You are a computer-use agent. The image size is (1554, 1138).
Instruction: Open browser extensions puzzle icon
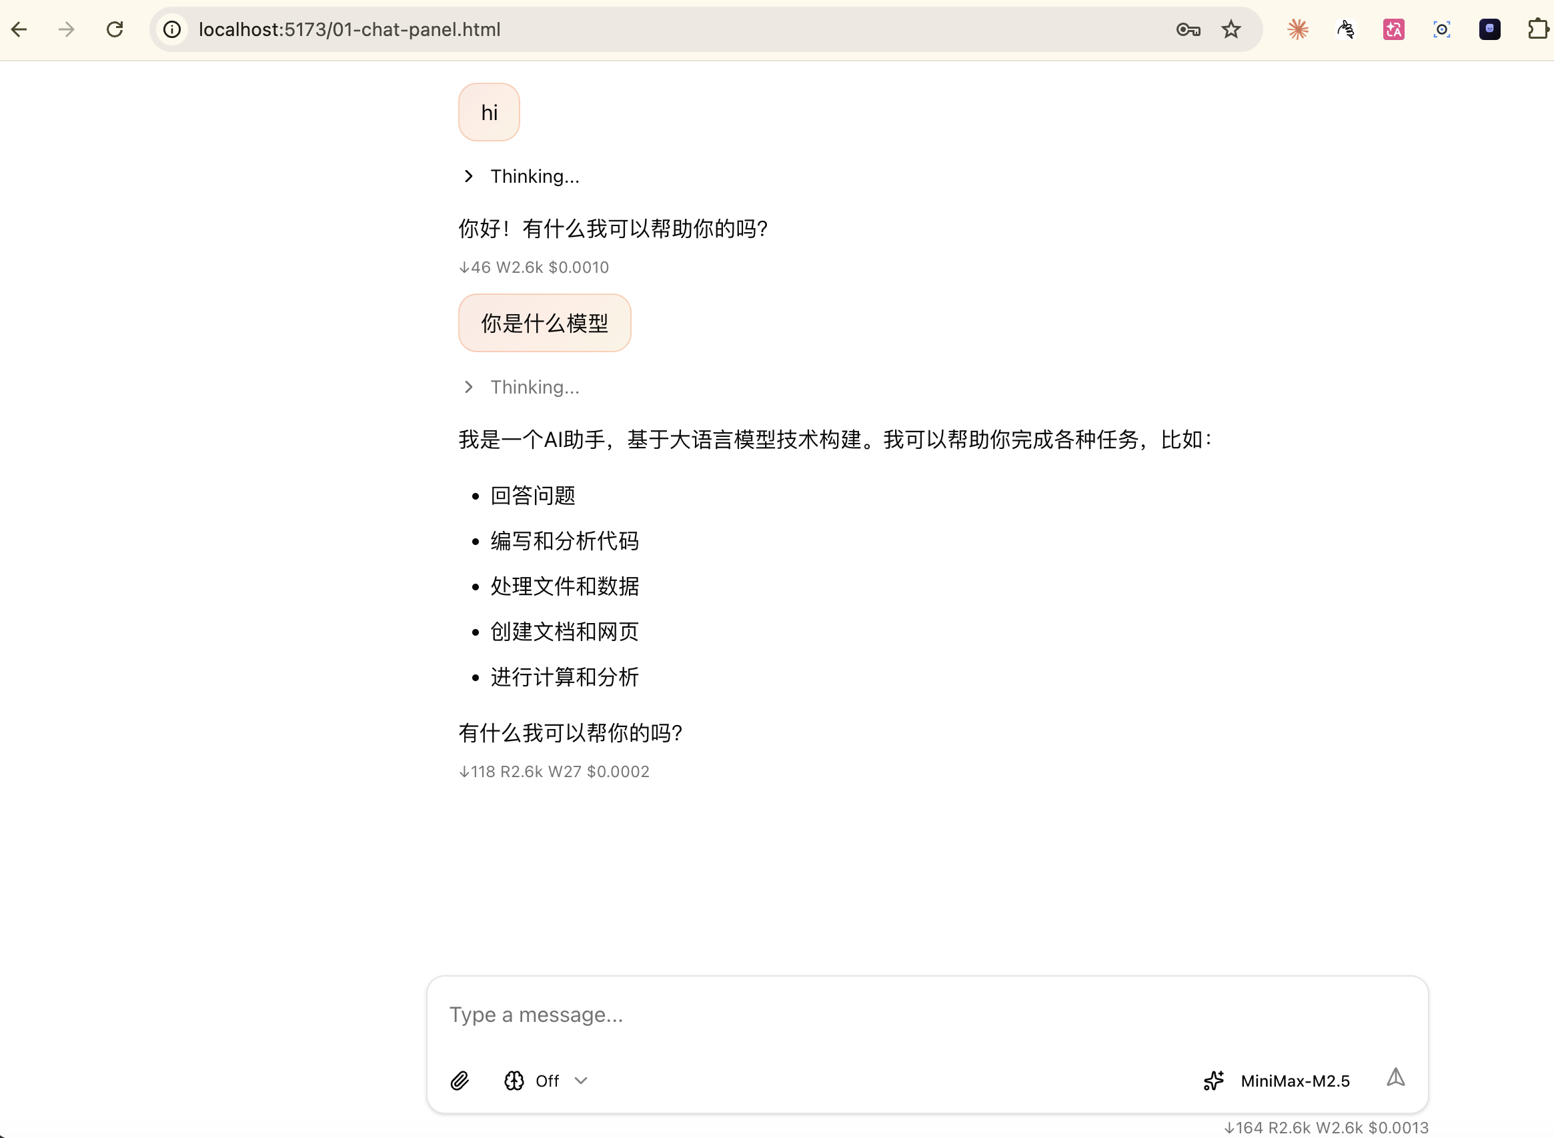(1537, 29)
